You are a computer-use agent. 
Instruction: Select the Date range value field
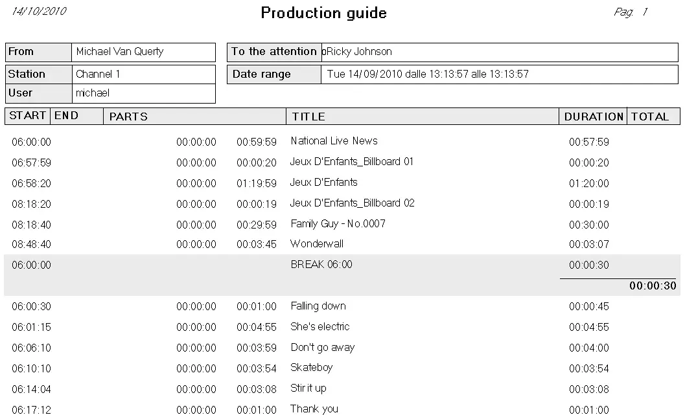(x=428, y=74)
